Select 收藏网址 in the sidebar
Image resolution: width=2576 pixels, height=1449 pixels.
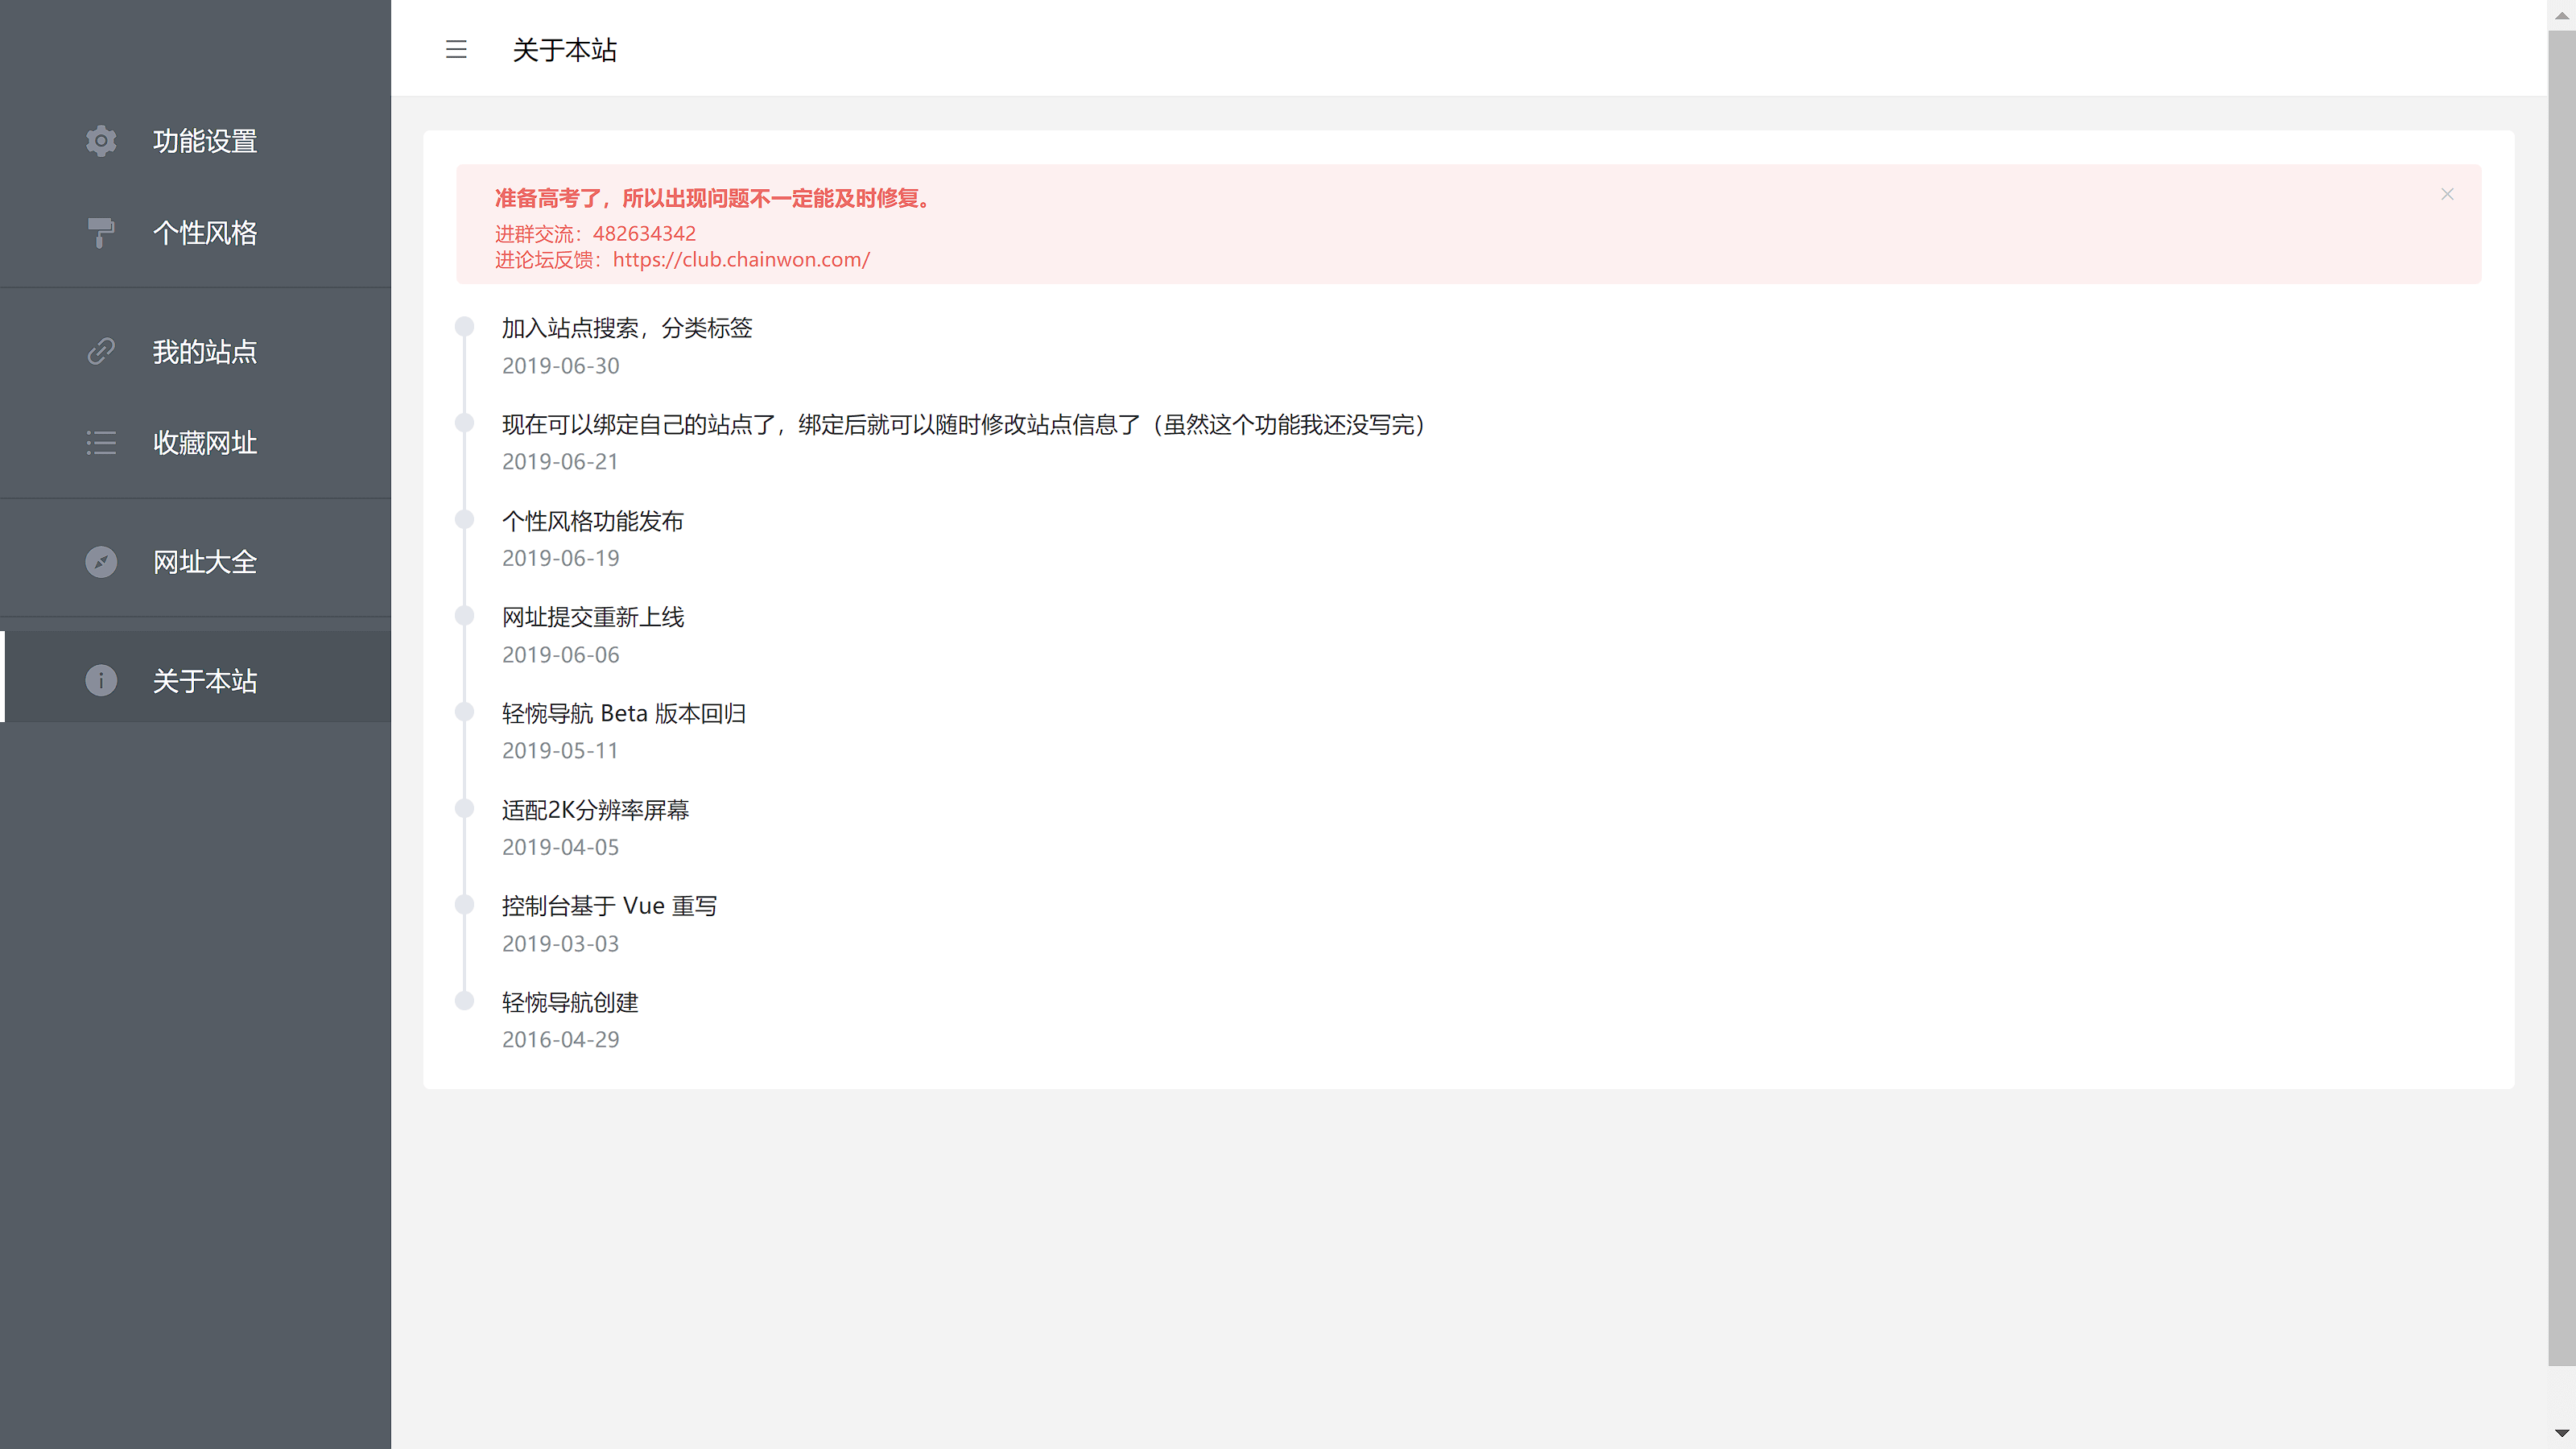205,443
